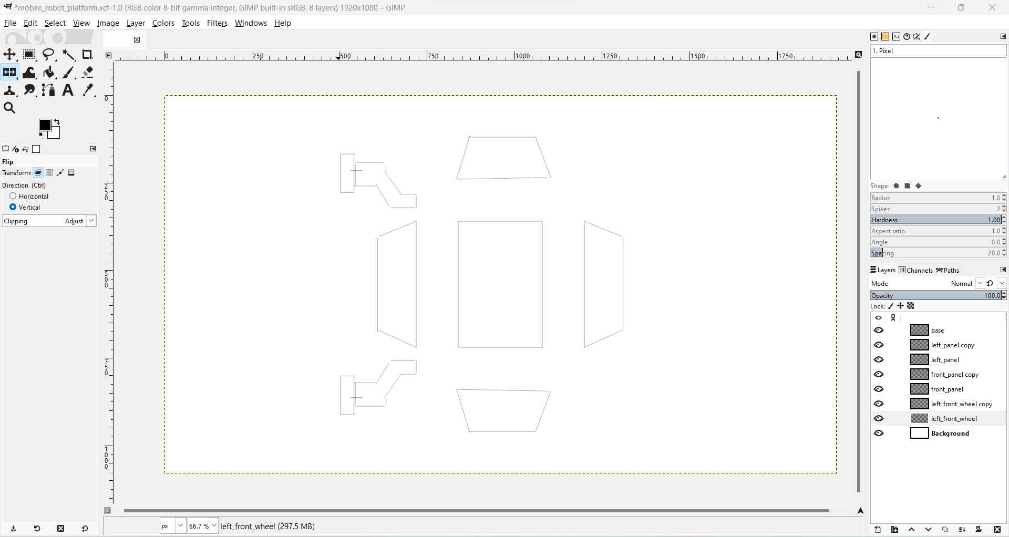This screenshot has height=537, width=1009.
Task: Open the Layers dock tab menu
Action: click(1003, 270)
